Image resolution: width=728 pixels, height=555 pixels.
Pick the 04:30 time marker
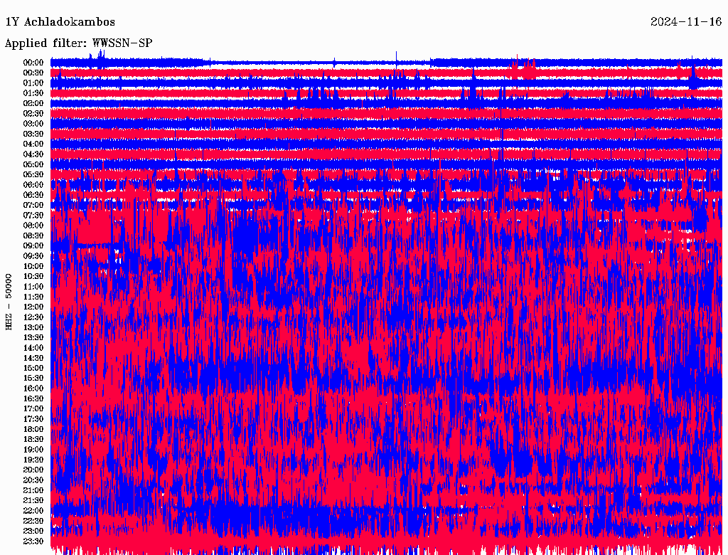pos(33,154)
